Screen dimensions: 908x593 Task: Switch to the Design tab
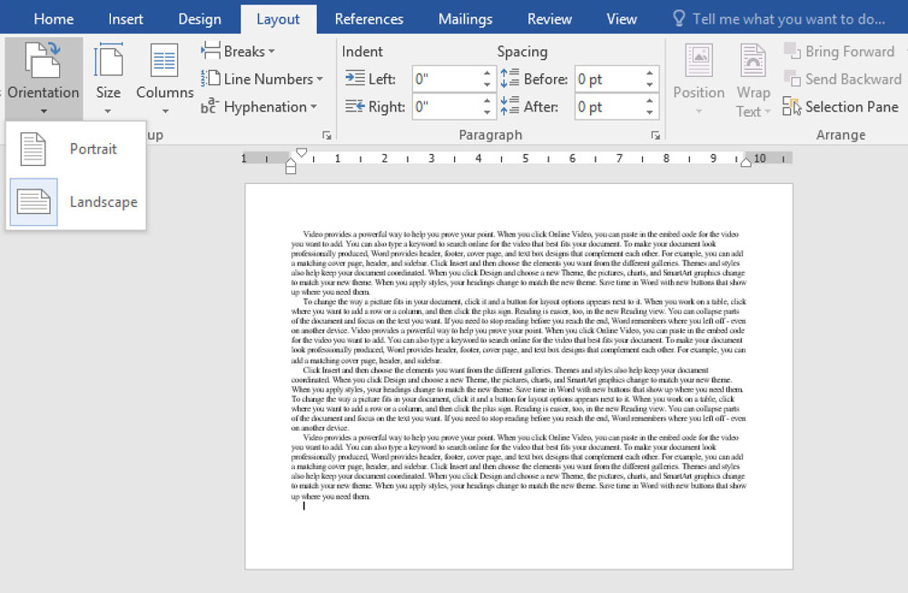click(x=199, y=19)
